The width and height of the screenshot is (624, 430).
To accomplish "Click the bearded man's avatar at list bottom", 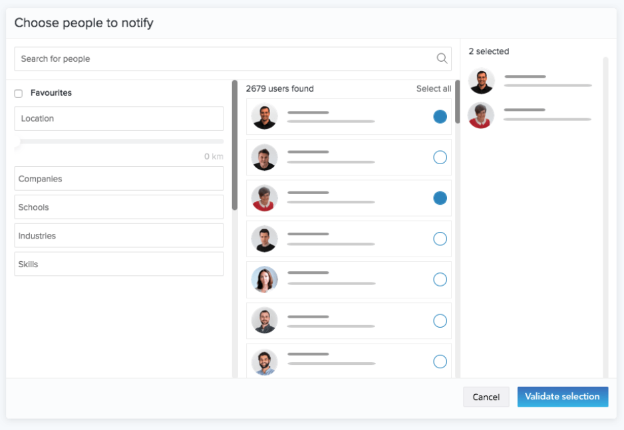I will tap(264, 362).
